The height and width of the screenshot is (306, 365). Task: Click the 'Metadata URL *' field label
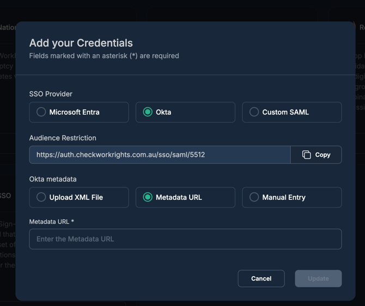(51, 222)
